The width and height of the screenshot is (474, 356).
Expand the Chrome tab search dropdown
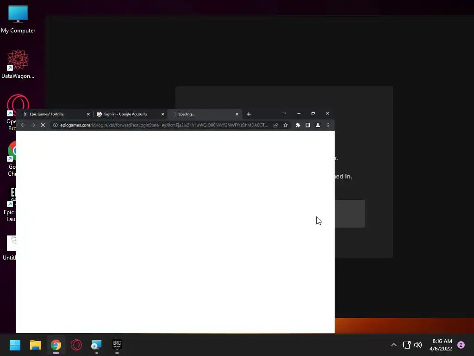(285, 113)
